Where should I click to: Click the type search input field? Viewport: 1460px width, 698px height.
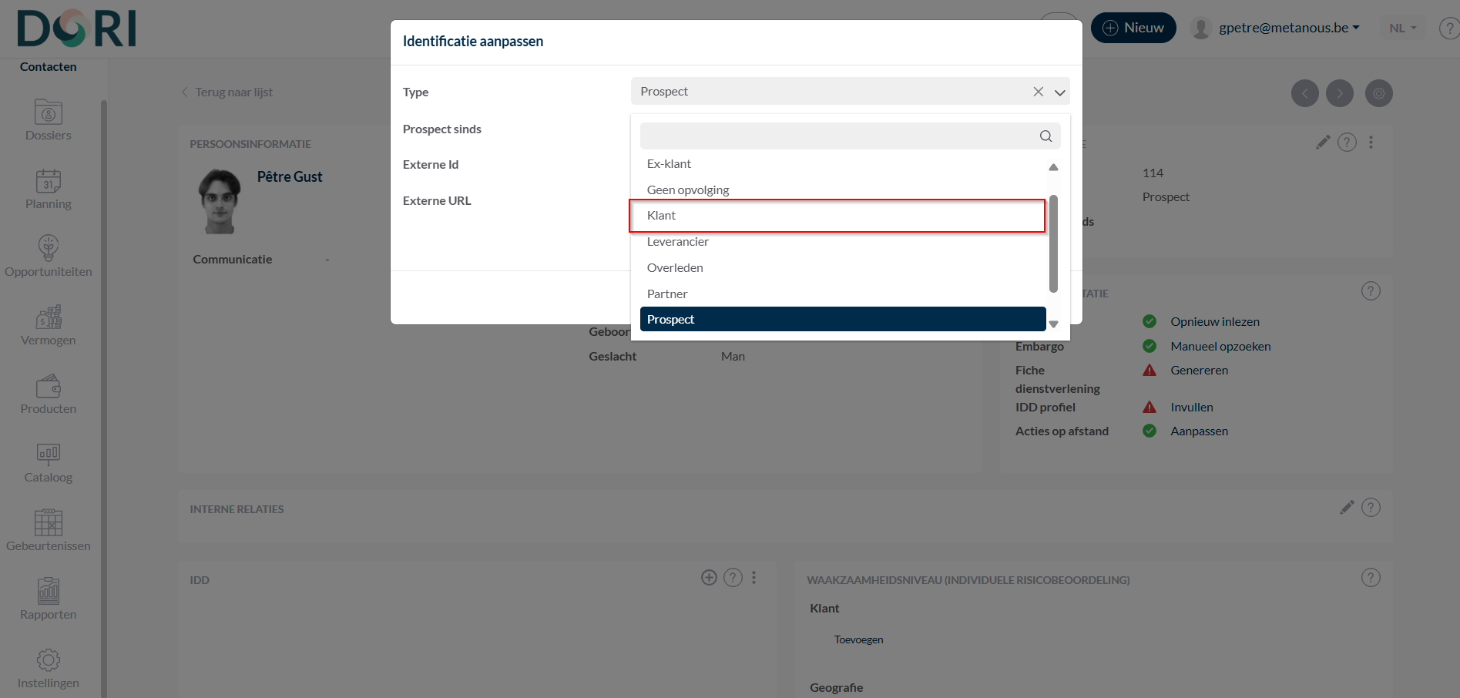click(837, 136)
